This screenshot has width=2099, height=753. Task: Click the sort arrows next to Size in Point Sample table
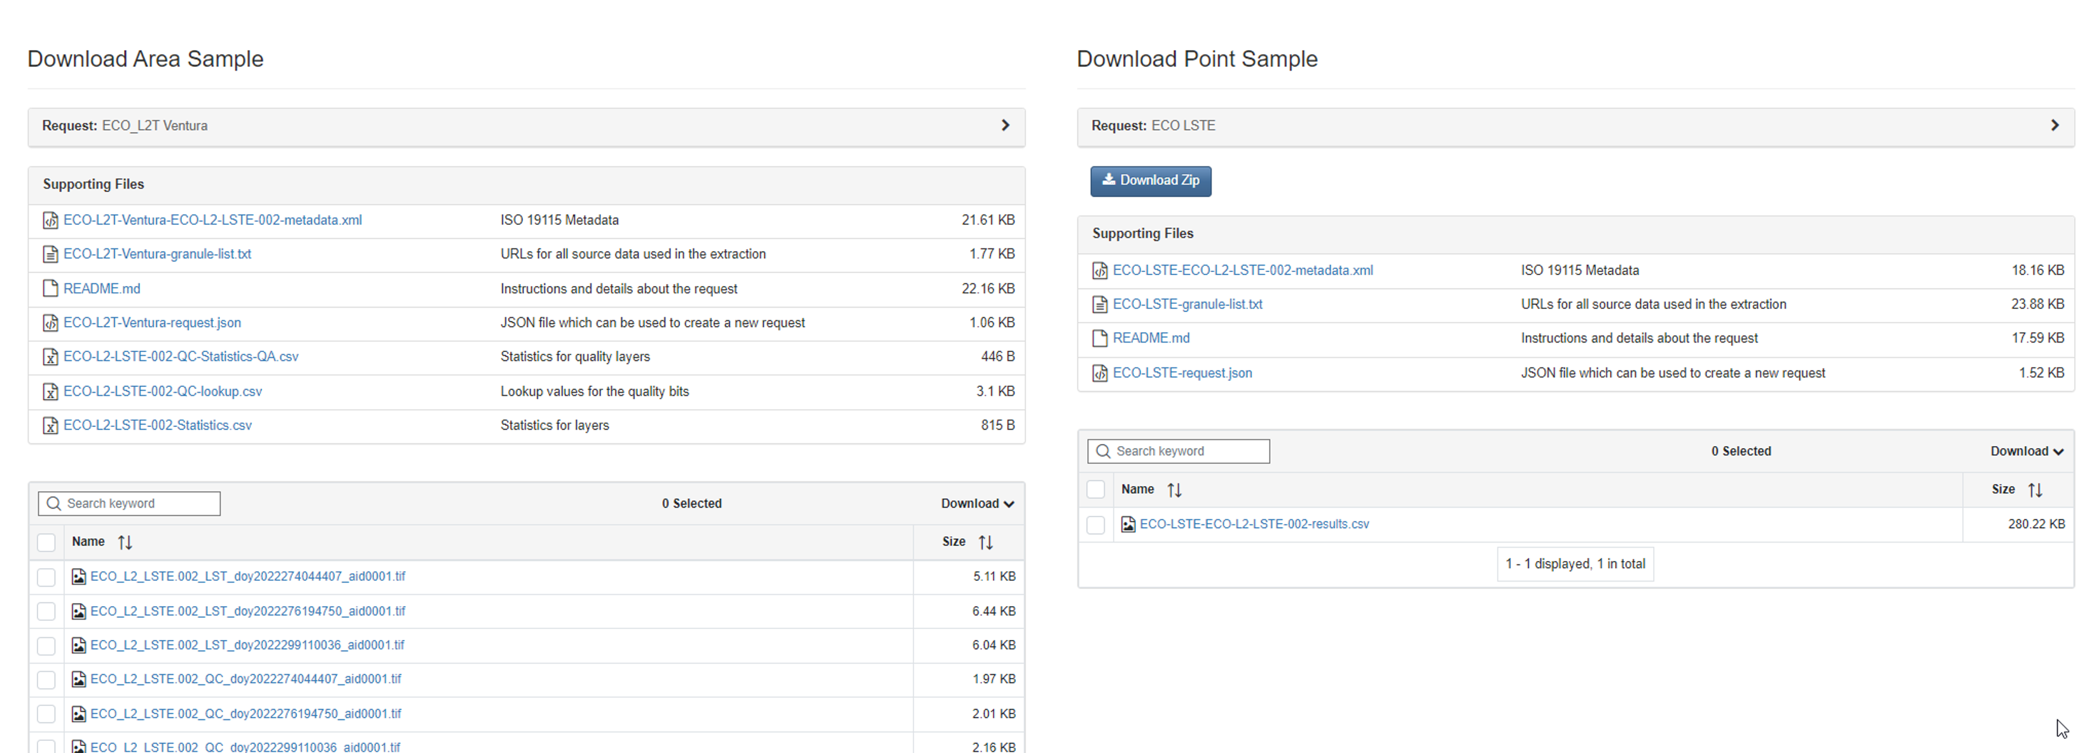(2035, 490)
